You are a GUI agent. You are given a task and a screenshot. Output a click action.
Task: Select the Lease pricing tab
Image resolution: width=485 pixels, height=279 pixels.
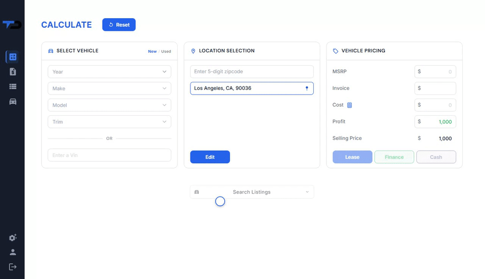(x=352, y=157)
